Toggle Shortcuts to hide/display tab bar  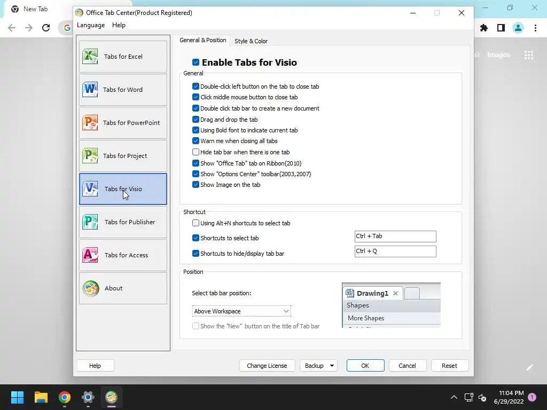pyautogui.click(x=196, y=254)
